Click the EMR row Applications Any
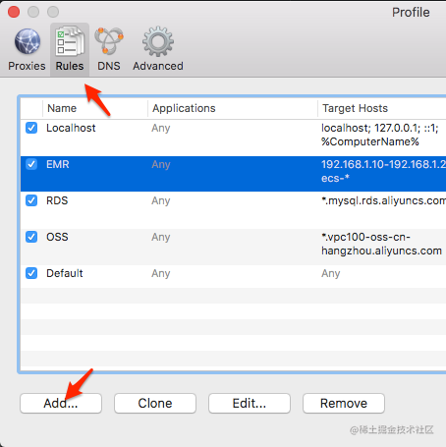The width and height of the screenshot is (446, 447). pyautogui.click(x=161, y=164)
